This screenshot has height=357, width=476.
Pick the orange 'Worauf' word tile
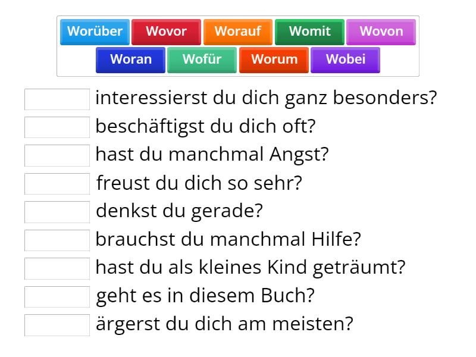pos(237,32)
